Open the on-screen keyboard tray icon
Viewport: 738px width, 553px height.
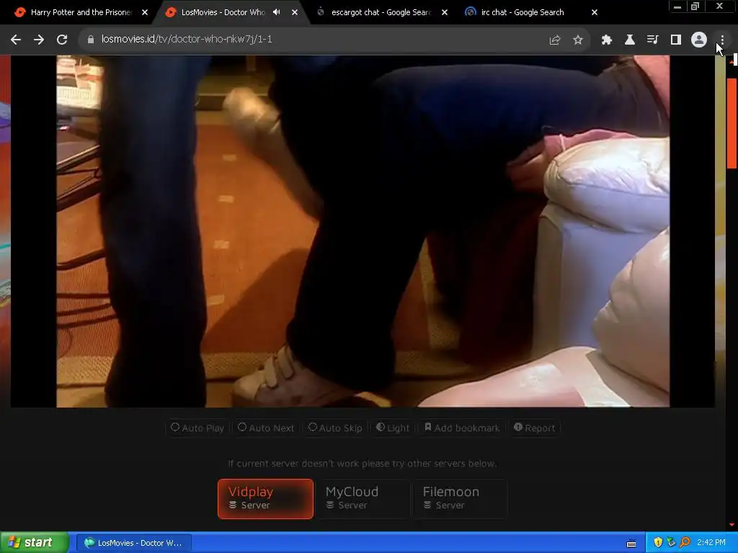click(631, 544)
